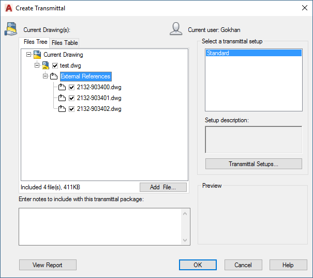Viewport: 313px width, 278px height.
Task: Click the transmittal notes text box
Action: 100,226
